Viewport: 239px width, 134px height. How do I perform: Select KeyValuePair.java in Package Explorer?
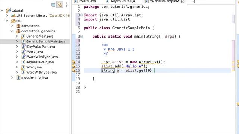tap(40, 62)
